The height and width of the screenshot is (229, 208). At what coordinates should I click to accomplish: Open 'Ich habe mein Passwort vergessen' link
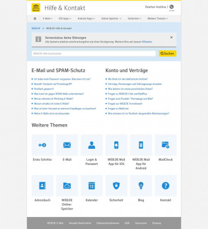click(62, 79)
